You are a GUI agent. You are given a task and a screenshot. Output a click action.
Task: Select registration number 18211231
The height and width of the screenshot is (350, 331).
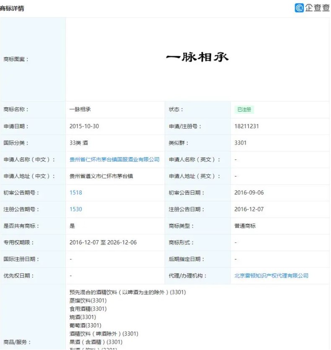246,126
